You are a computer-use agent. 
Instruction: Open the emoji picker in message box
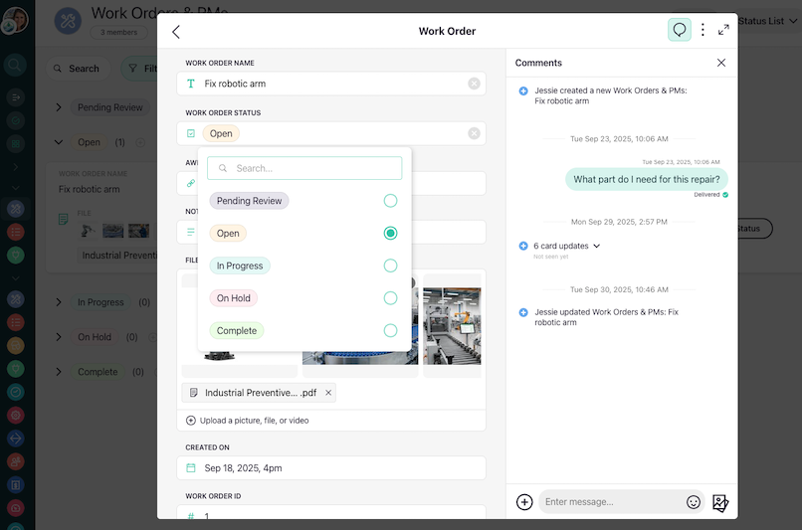(694, 502)
